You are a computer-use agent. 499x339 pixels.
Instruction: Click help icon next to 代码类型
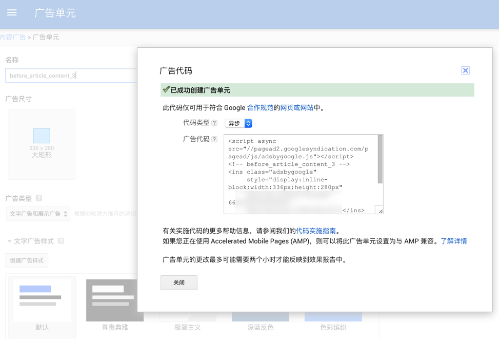[214, 123]
